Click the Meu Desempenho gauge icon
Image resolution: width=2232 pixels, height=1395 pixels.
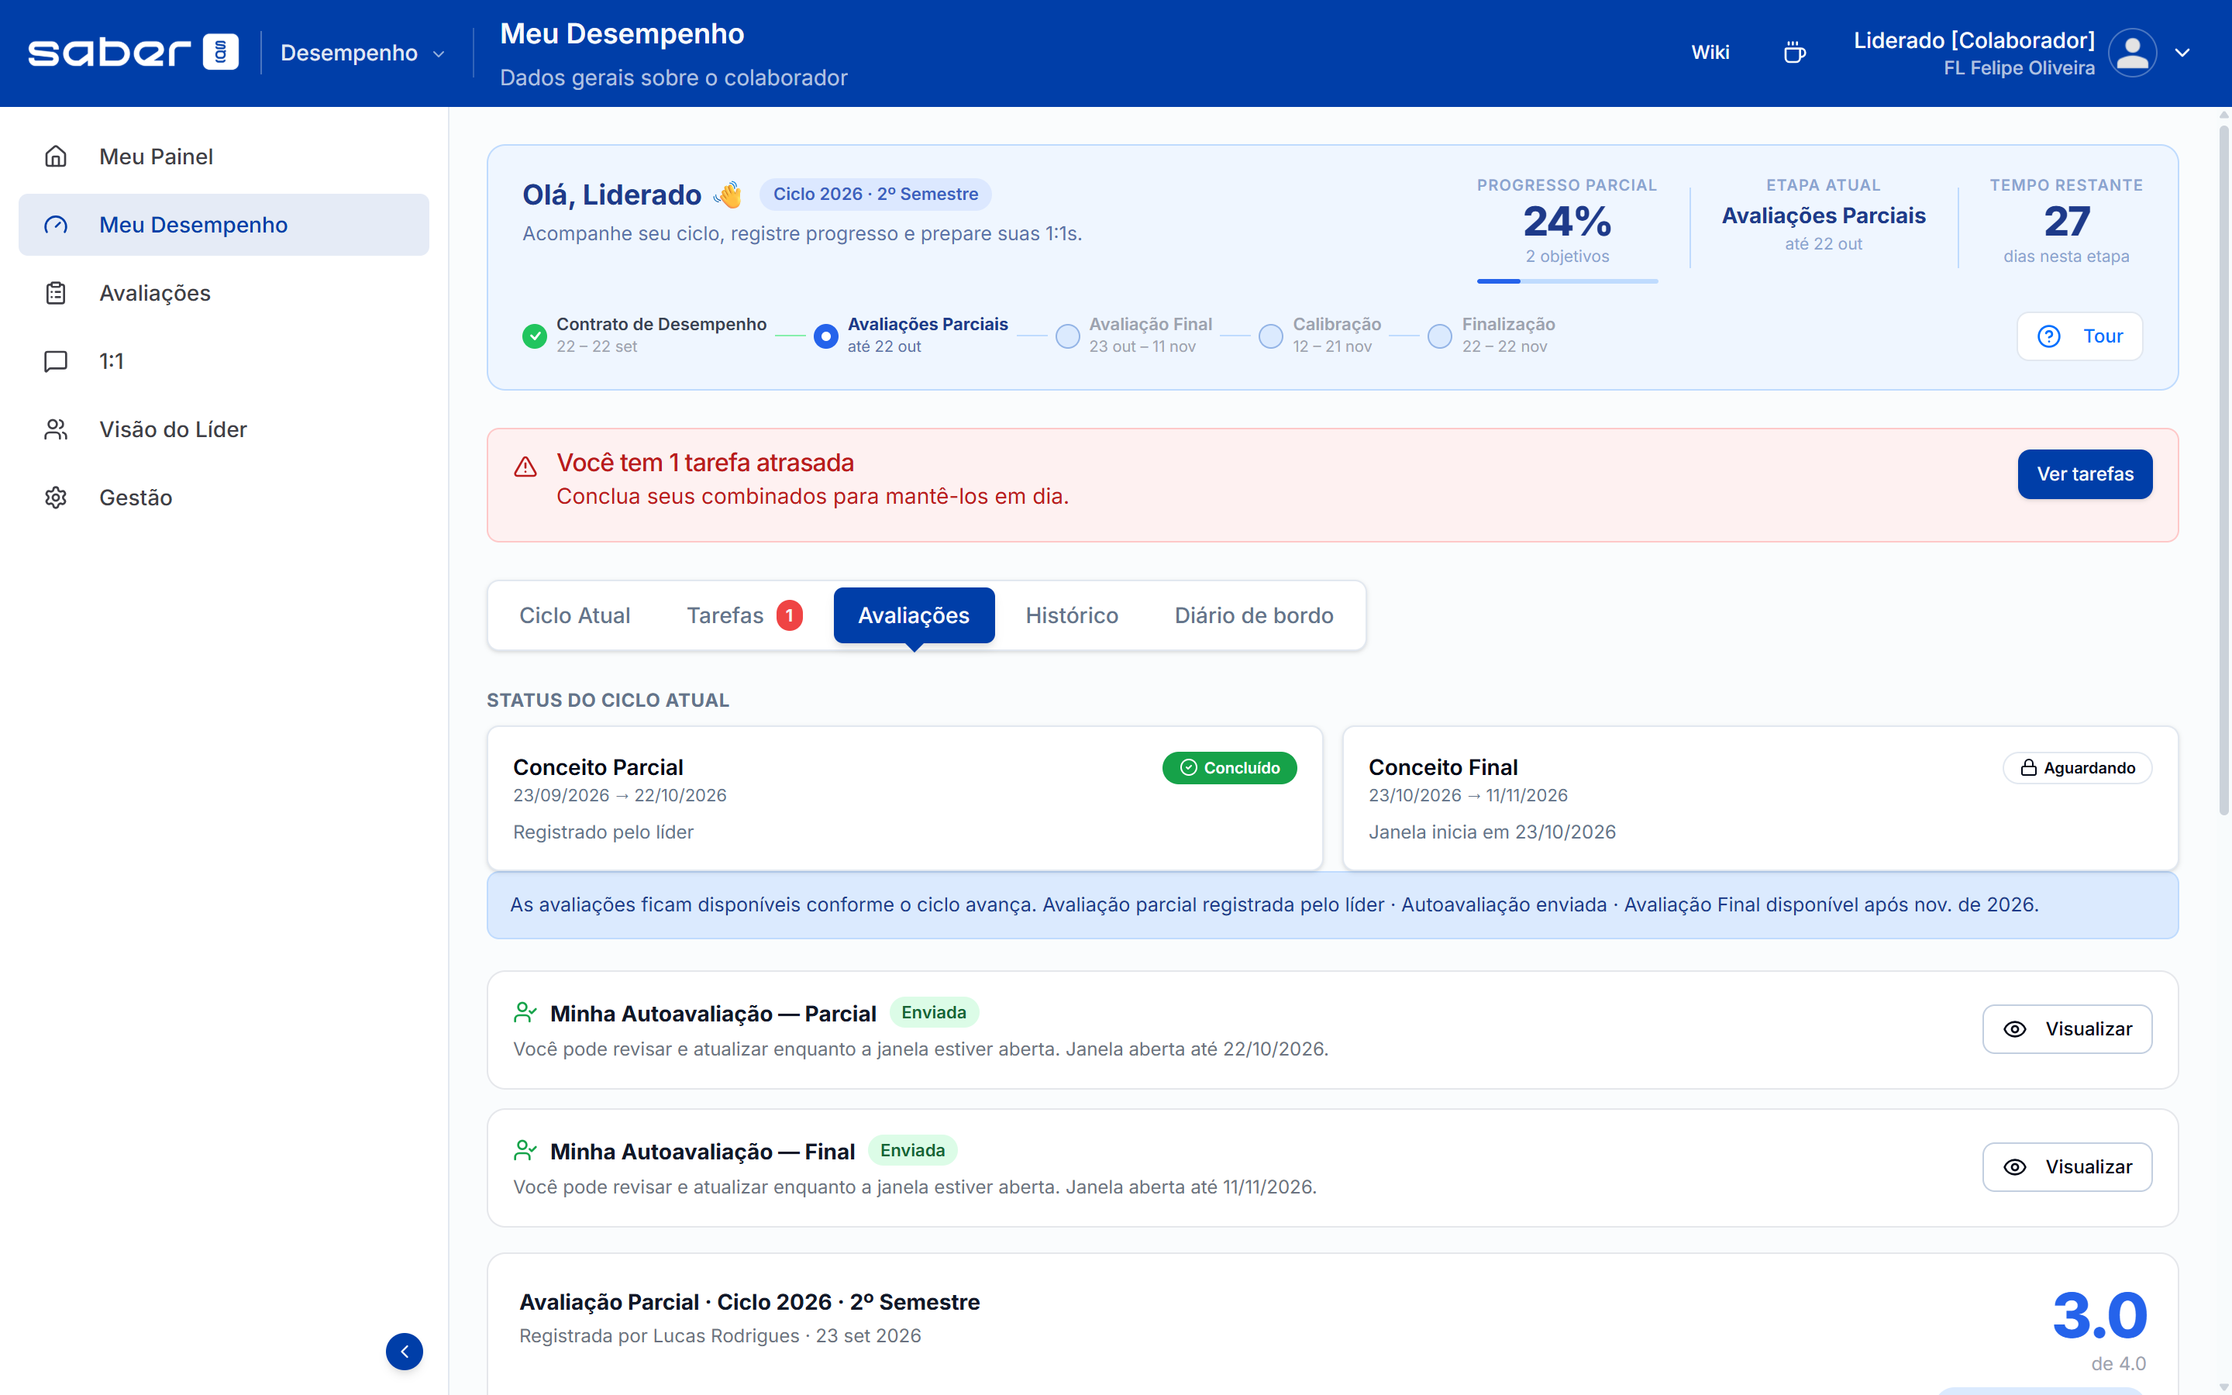(57, 224)
